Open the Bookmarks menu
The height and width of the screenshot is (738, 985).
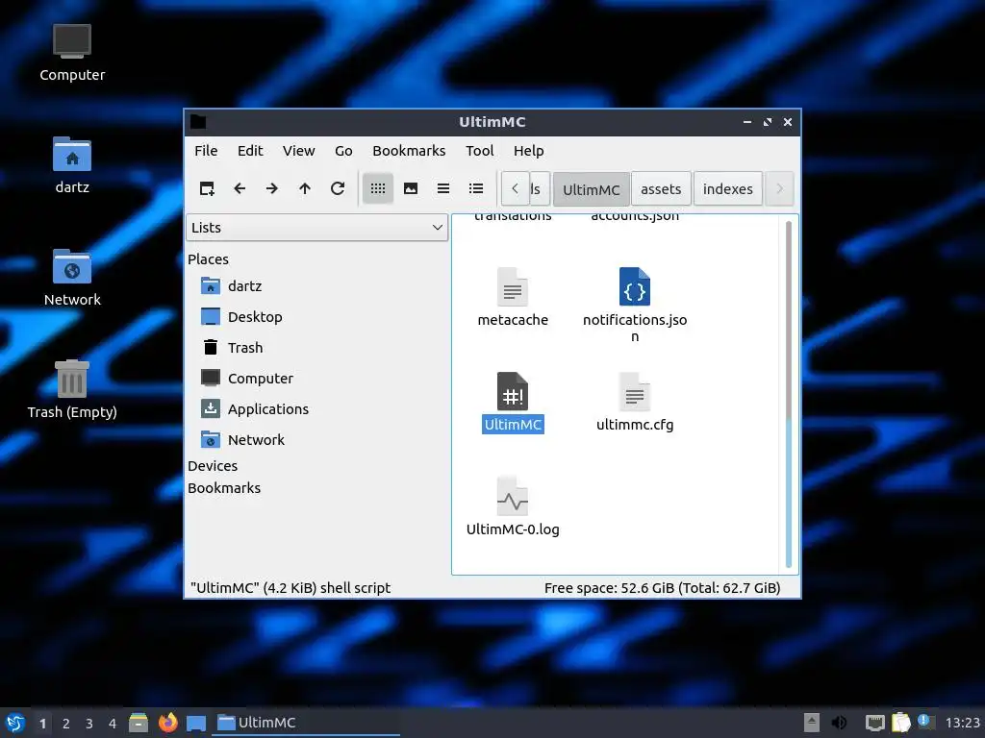(x=409, y=151)
